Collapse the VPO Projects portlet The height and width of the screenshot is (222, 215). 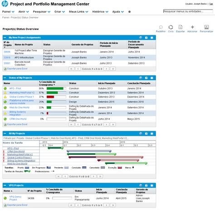[5, 185]
